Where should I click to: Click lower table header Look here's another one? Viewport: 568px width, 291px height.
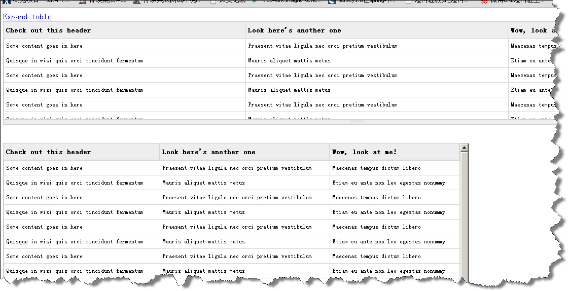click(x=244, y=152)
